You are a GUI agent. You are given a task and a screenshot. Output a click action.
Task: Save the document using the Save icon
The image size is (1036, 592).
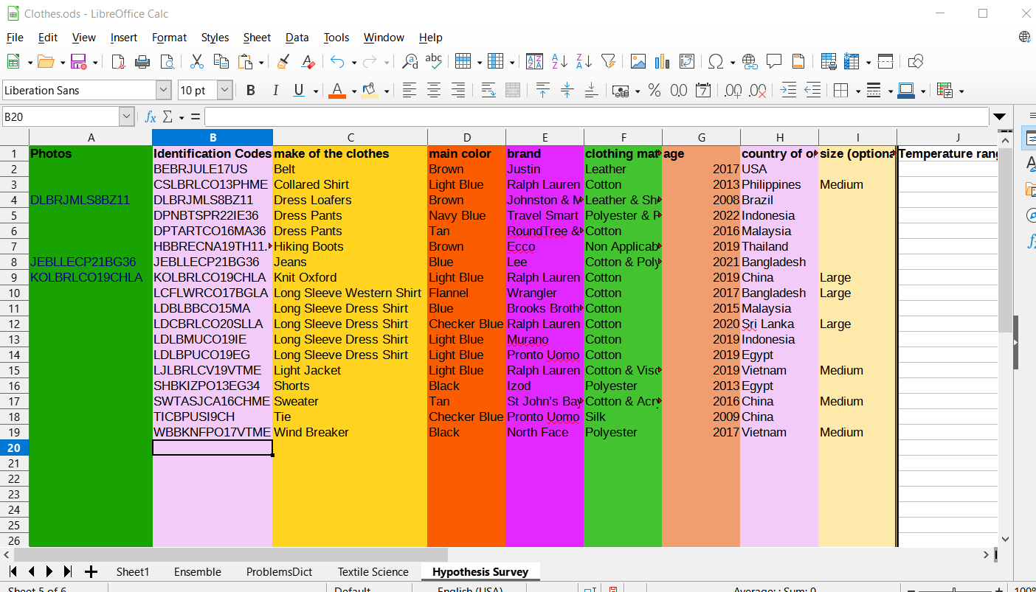pos(79,62)
